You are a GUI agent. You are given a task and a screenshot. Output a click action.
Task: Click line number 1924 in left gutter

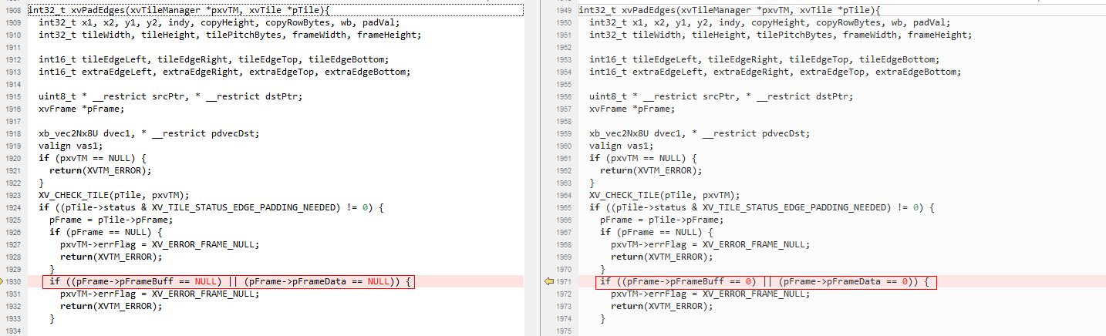pyautogui.click(x=14, y=207)
